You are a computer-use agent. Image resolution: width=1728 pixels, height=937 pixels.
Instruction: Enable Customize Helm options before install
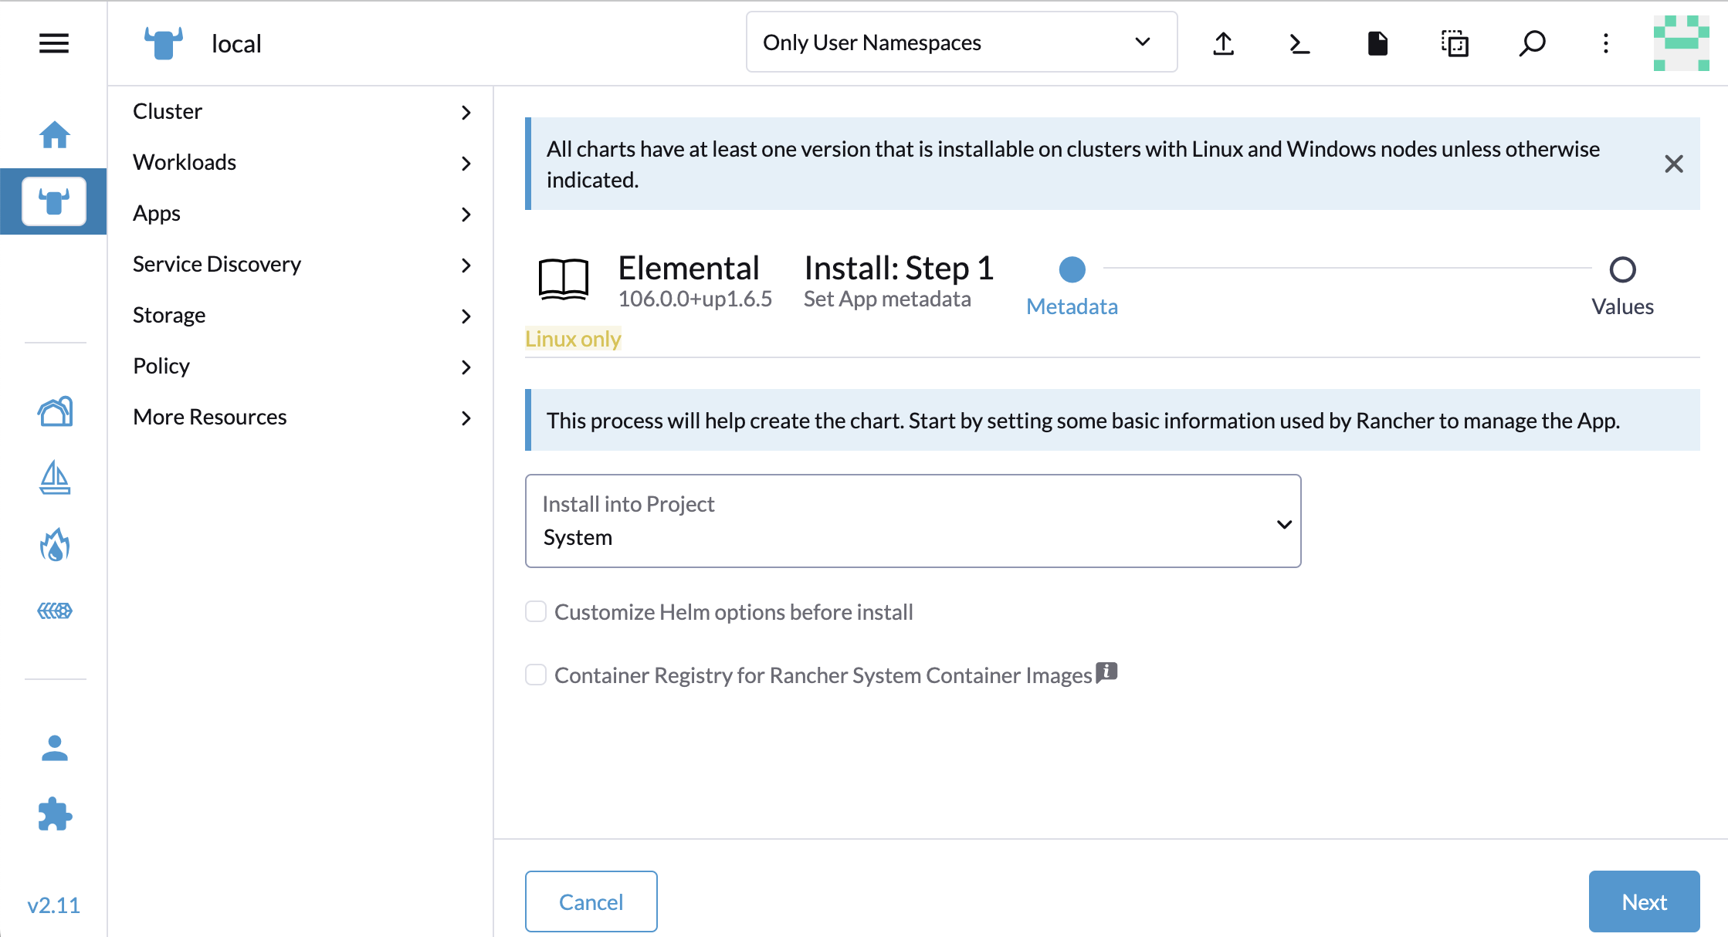tap(536, 612)
